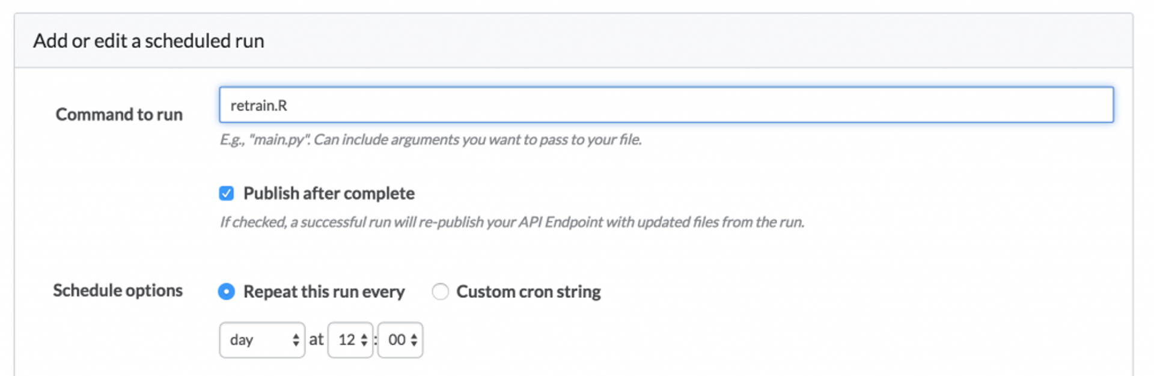Click the re-publish API Endpoint hint text
The image size is (1154, 376).
[x=511, y=222]
